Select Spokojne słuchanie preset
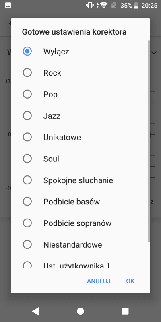 (27, 180)
